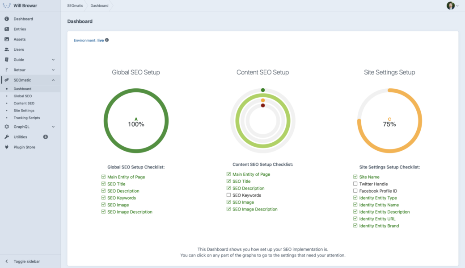Click the GraphQL hexagon icon
The height and width of the screenshot is (268, 465).
(x=7, y=127)
